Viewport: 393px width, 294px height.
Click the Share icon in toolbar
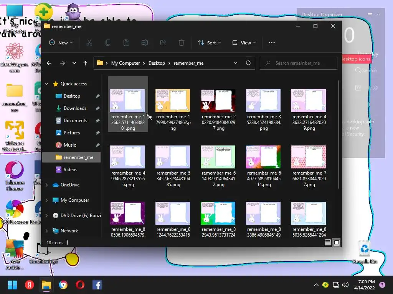tap(163, 43)
